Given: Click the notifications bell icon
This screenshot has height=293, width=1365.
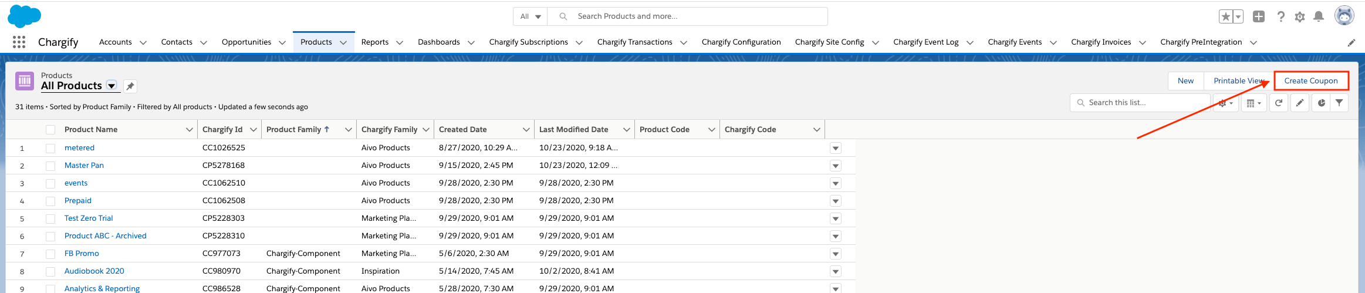Looking at the screenshot, I should [1319, 16].
